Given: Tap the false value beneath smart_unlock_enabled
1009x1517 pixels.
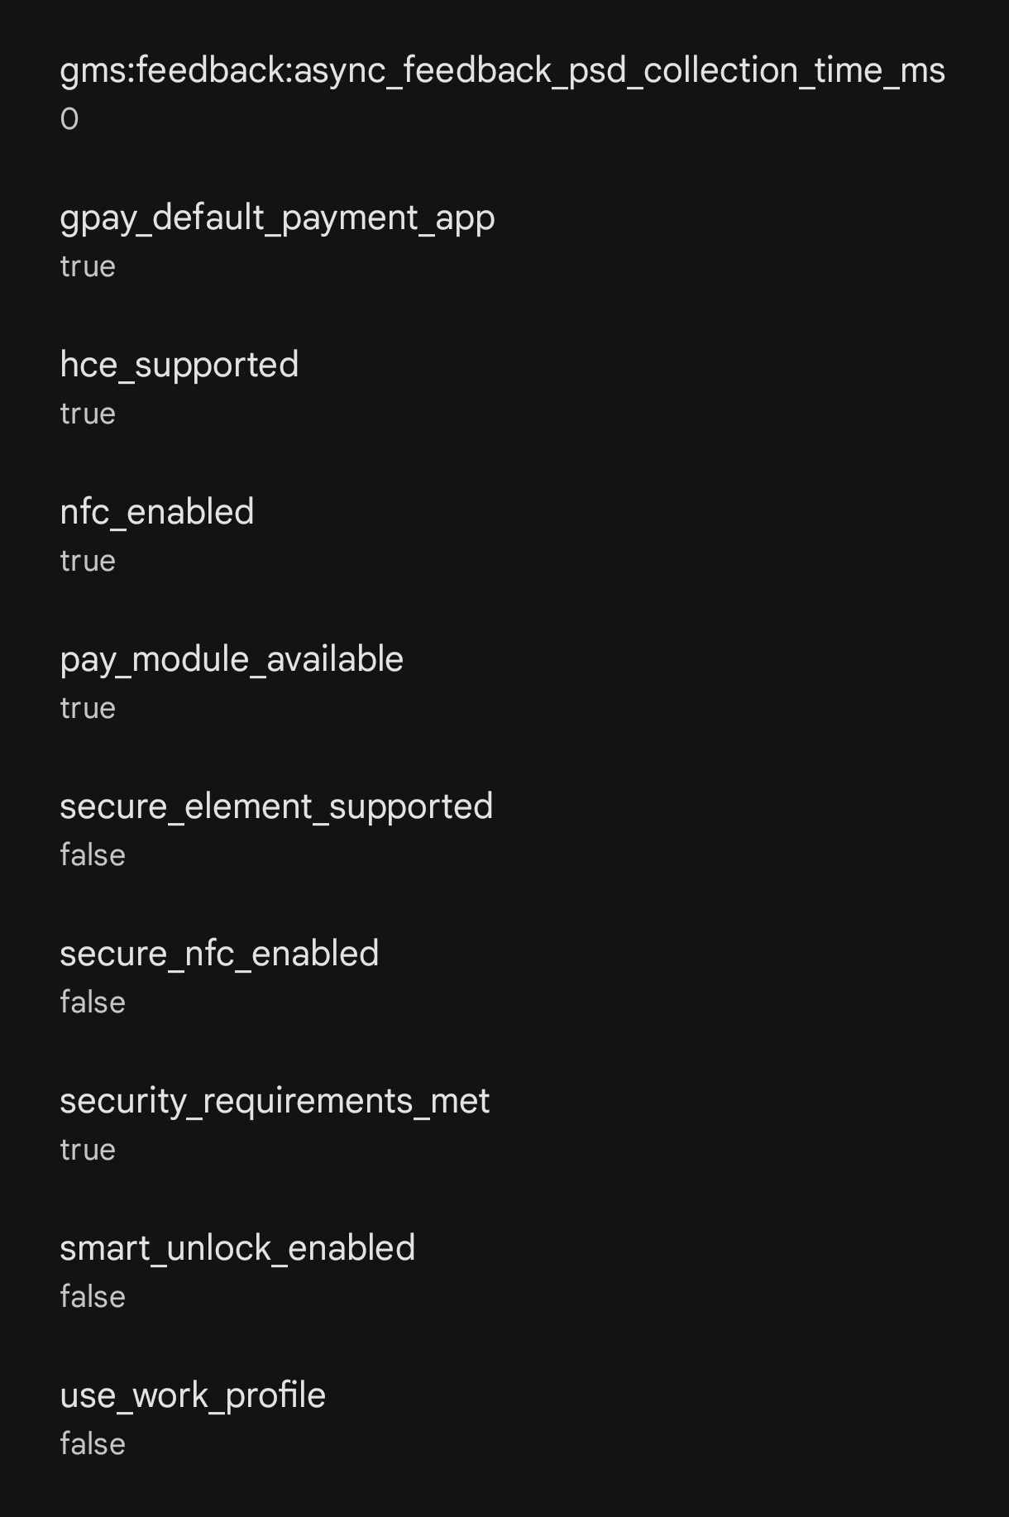Looking at the screenshot, I should (93, 1297).
